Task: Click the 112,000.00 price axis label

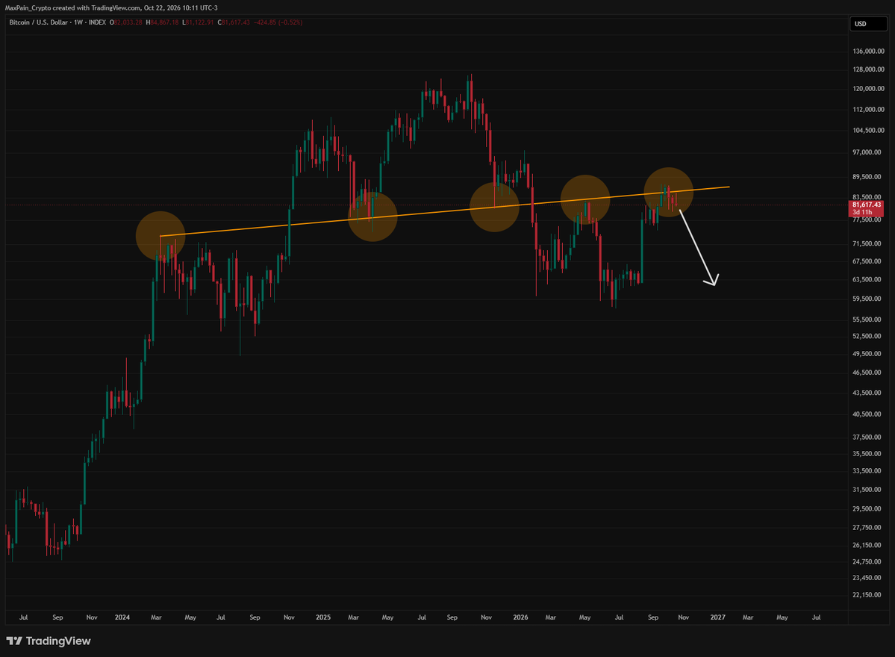Action: point(868,109)
